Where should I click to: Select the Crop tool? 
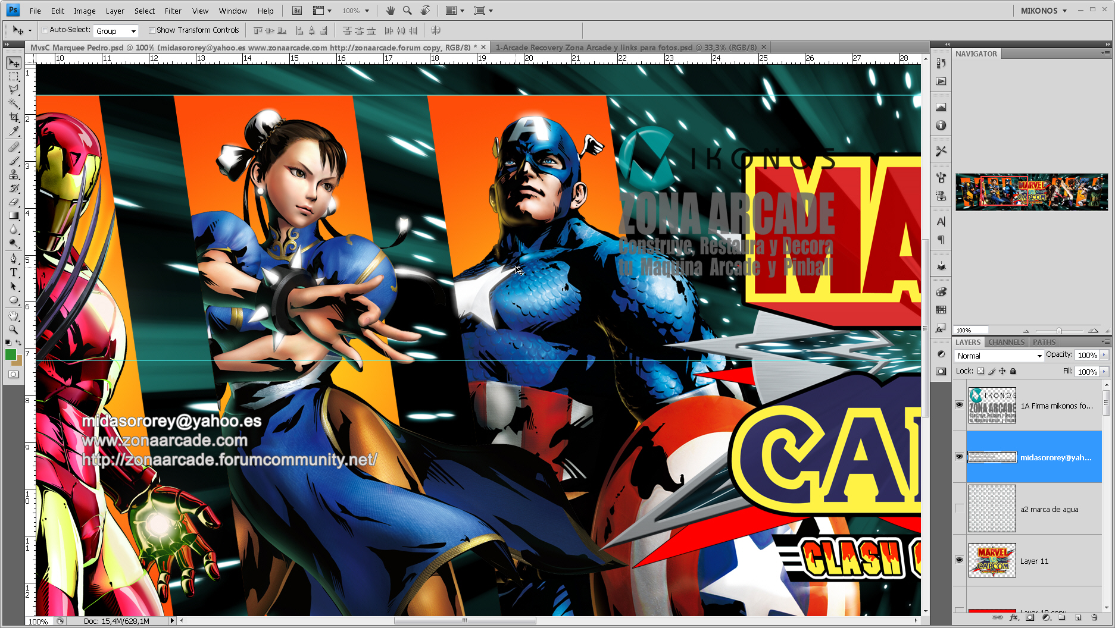click(x=14, y=117)
